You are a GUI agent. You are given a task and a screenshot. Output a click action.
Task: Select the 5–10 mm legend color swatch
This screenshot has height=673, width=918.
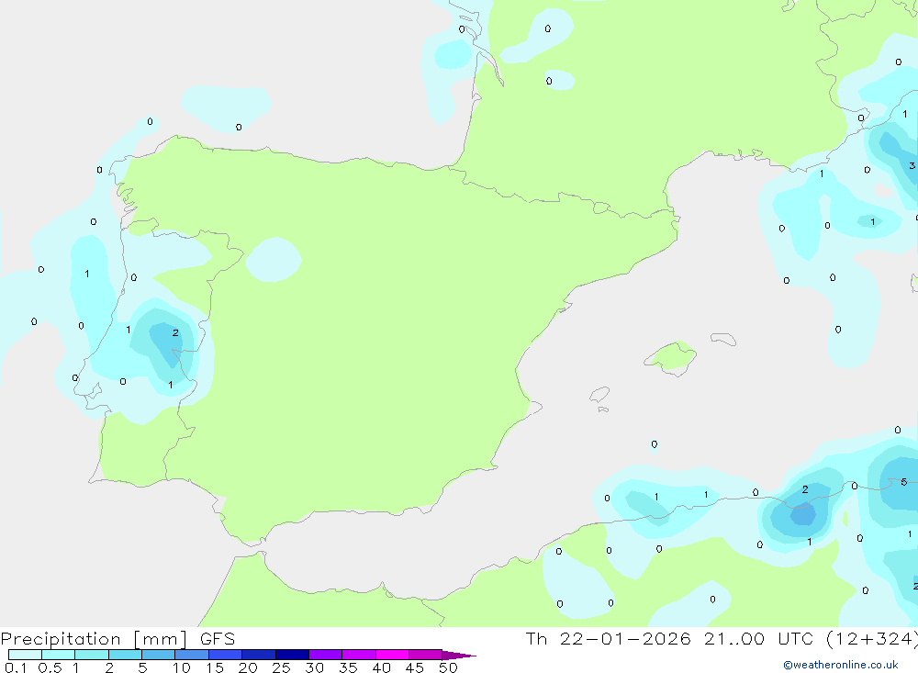click(159, 655)
